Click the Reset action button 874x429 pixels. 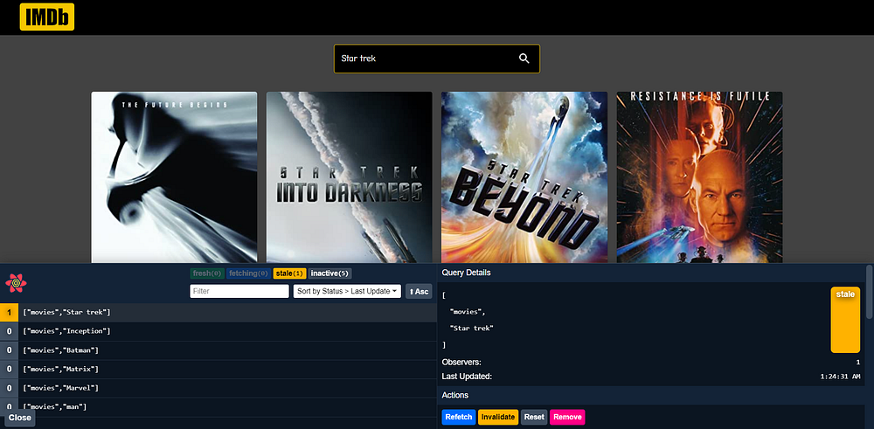[534, 417]
